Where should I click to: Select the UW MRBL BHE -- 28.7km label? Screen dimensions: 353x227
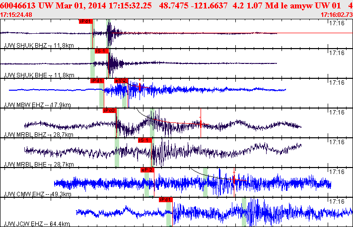(x=39, y=164)
